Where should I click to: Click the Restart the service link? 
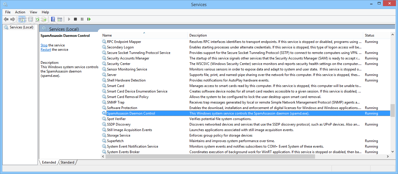[46, 50]
